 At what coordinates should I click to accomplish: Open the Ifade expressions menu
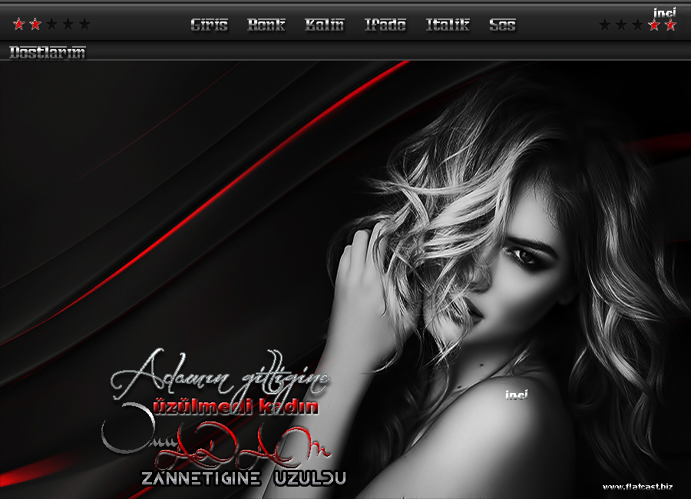coord(385,25)
